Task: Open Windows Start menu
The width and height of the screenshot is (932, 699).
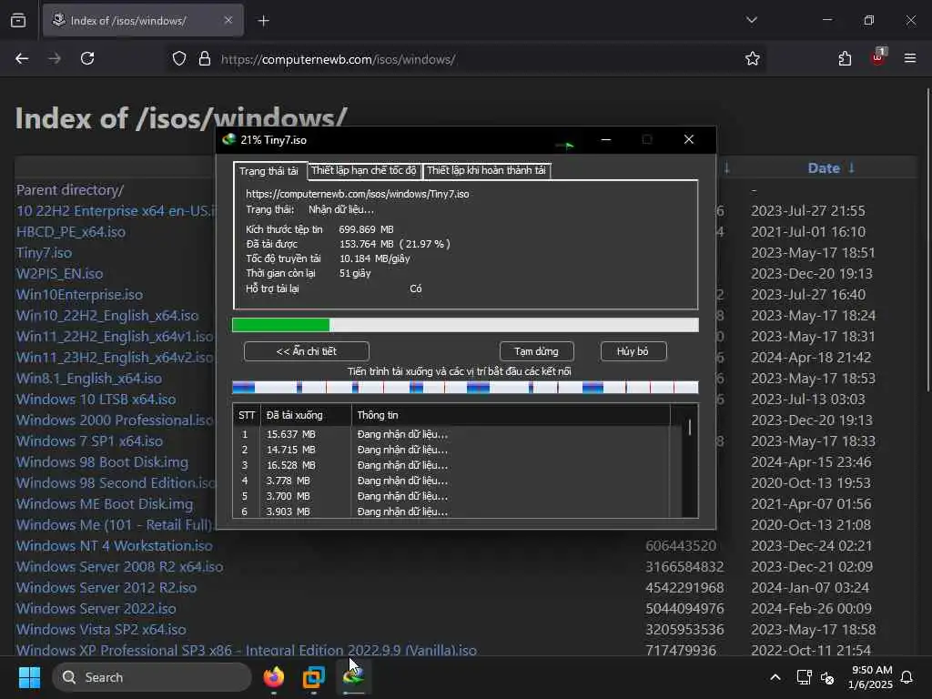Action: 29,677
